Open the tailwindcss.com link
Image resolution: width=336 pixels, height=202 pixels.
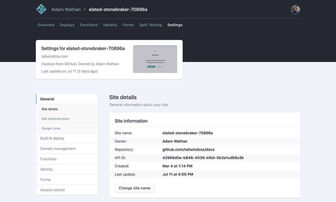[x=55, y=56]
